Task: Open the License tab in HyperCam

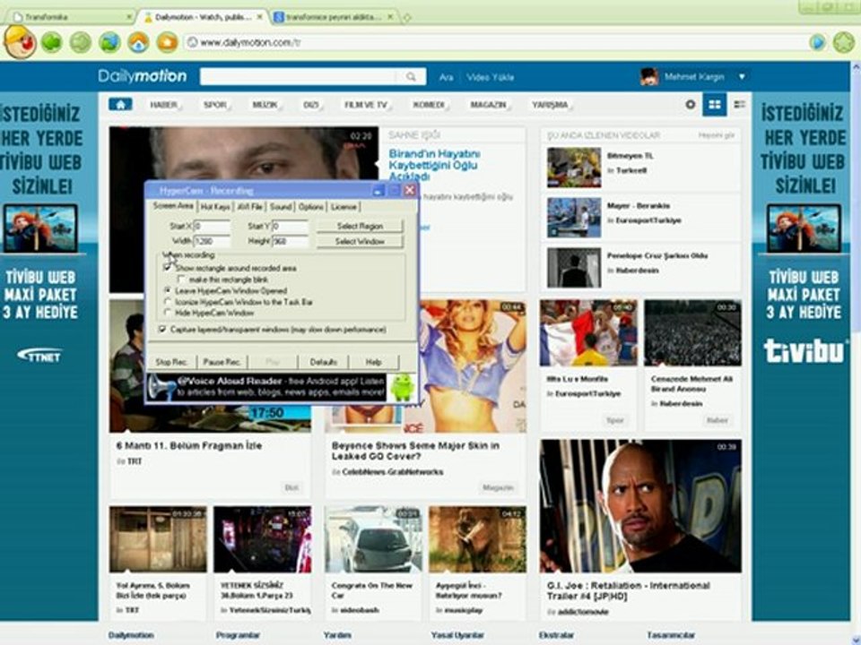Action: coord(344,207)
